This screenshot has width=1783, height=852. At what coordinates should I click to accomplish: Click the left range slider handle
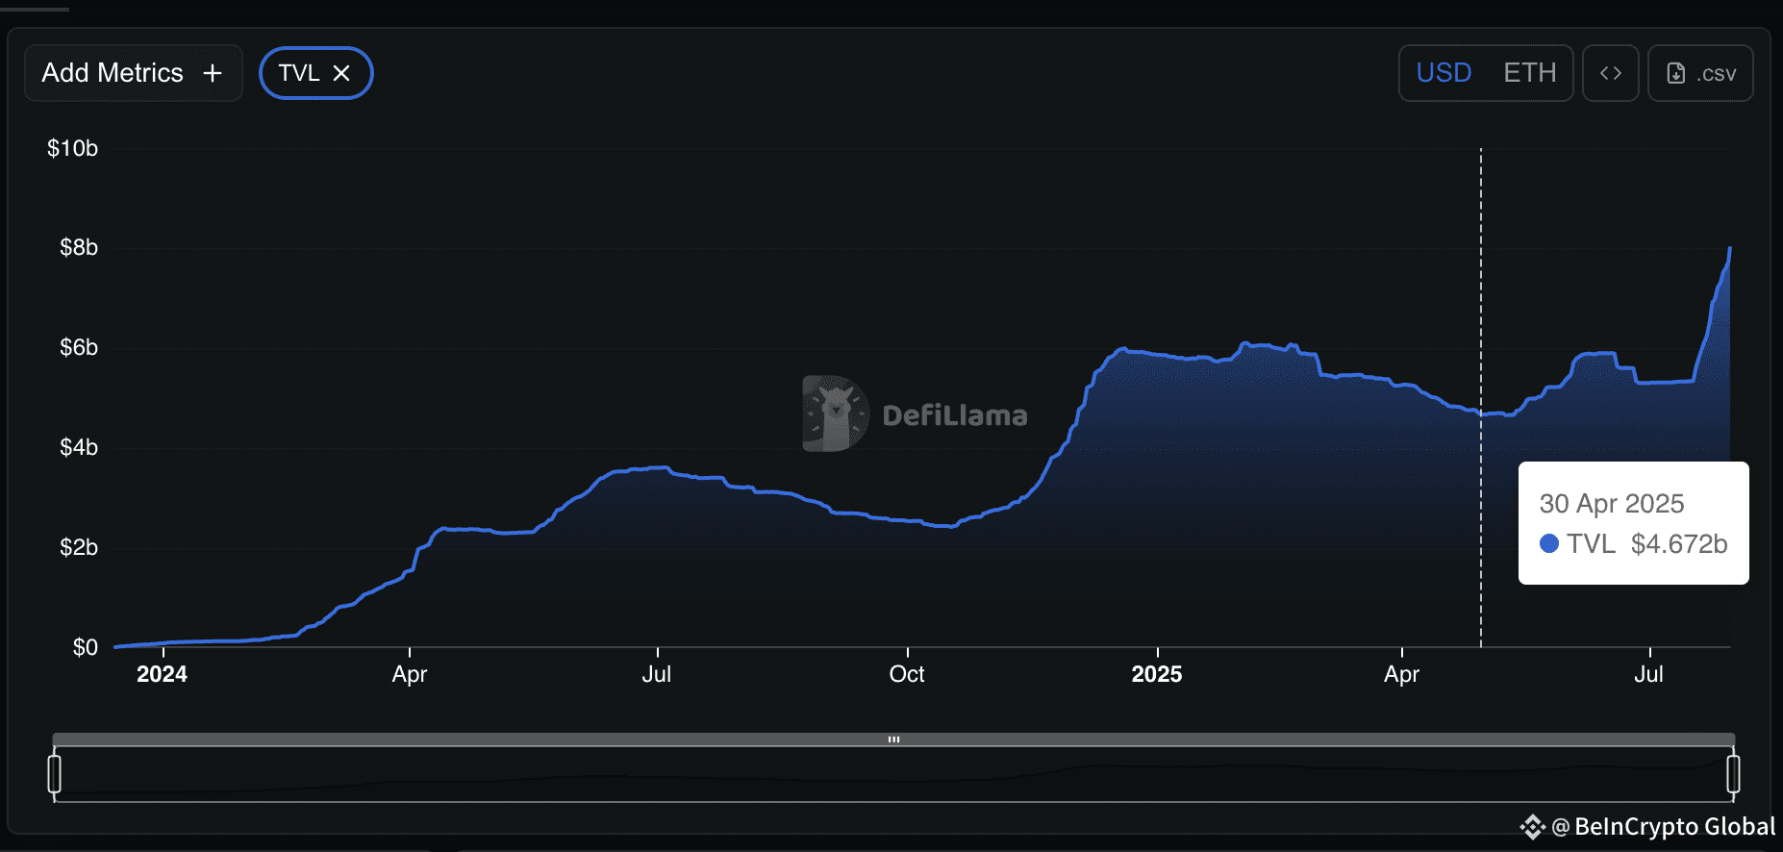[x=55, y=774]
